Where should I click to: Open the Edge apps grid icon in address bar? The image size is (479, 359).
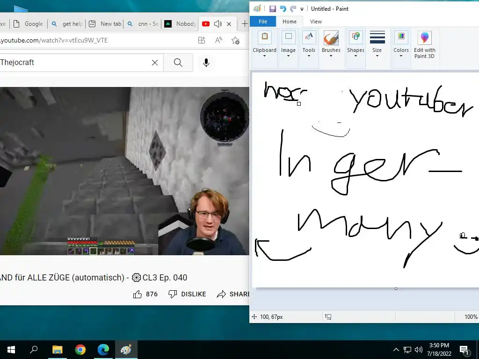pos(202,40)
